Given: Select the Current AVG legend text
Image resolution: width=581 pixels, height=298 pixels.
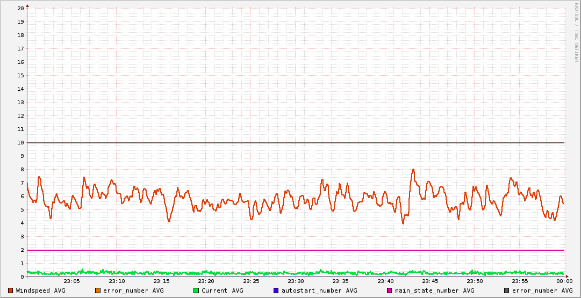Looking at the screenshot, I should coord(222,290).
